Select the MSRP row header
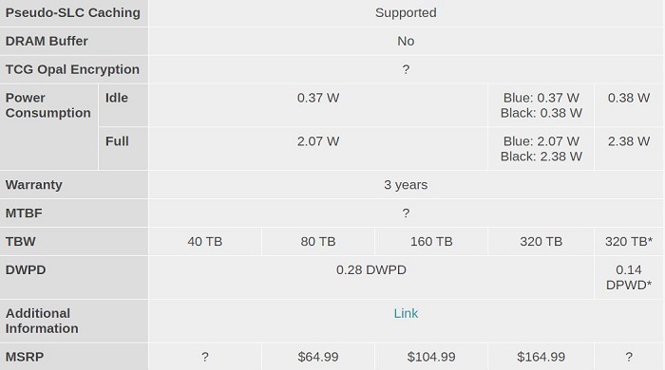Viewport: 665px width, 370px height. click(74, 357)
